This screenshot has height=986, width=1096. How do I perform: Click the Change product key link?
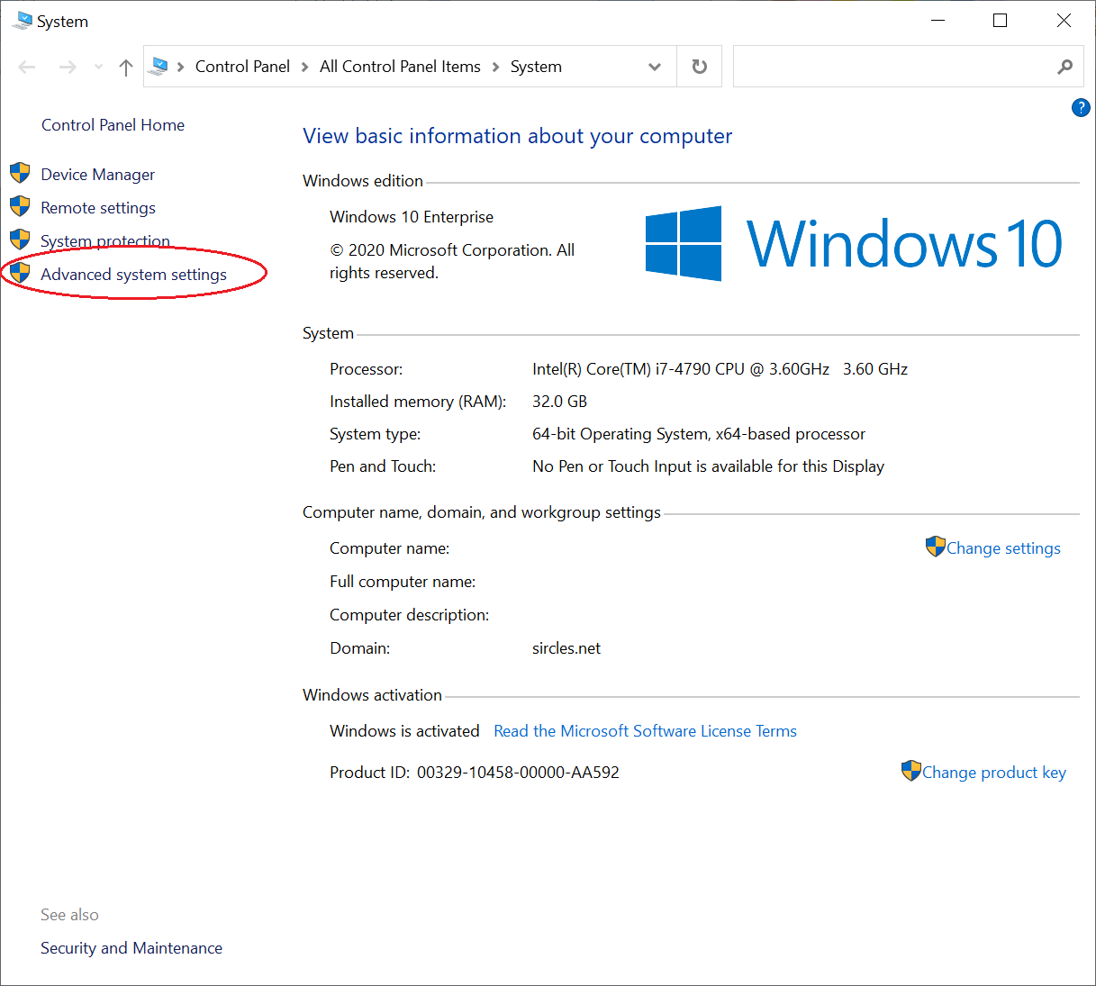pyautogui.click(x=994, y=773)
